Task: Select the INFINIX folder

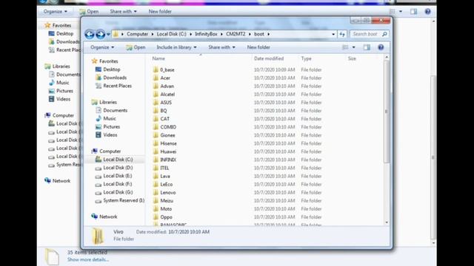Action: [164, 160]
